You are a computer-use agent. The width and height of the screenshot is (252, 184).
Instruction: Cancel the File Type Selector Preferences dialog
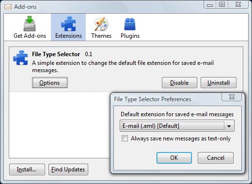coord(216,158)
